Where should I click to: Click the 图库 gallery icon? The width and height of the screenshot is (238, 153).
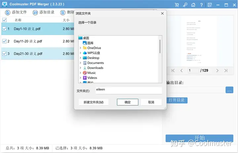click(85, 43)
